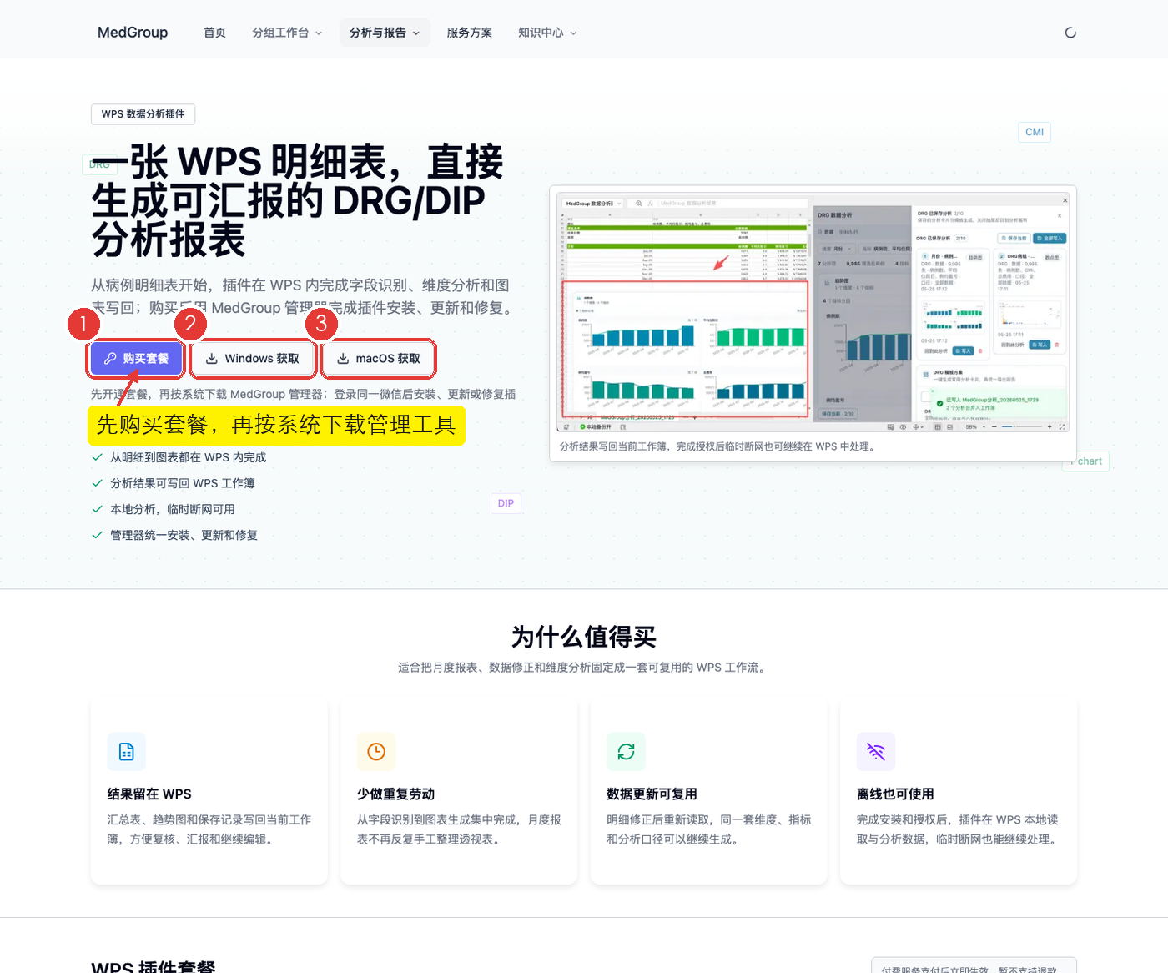Click checkmark beside 从明细到图表都在 WPS 内完成
This screenshot has width=1168, height=973.
pos(97,457)
